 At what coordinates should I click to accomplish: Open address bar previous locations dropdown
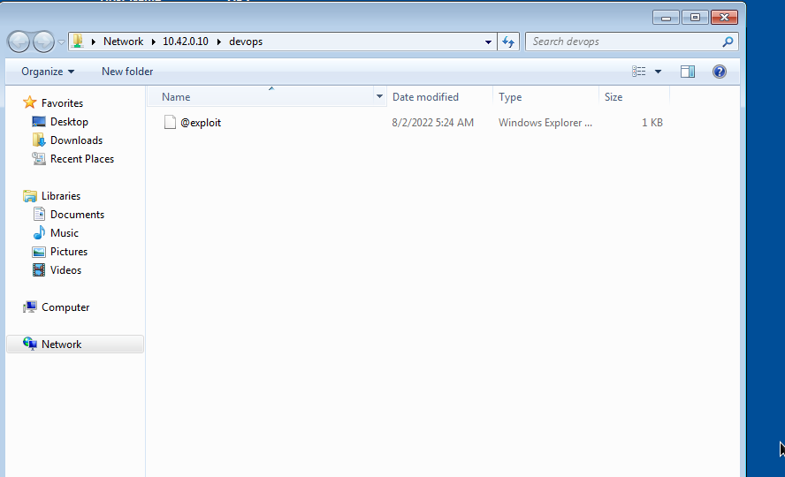point(488,42)
